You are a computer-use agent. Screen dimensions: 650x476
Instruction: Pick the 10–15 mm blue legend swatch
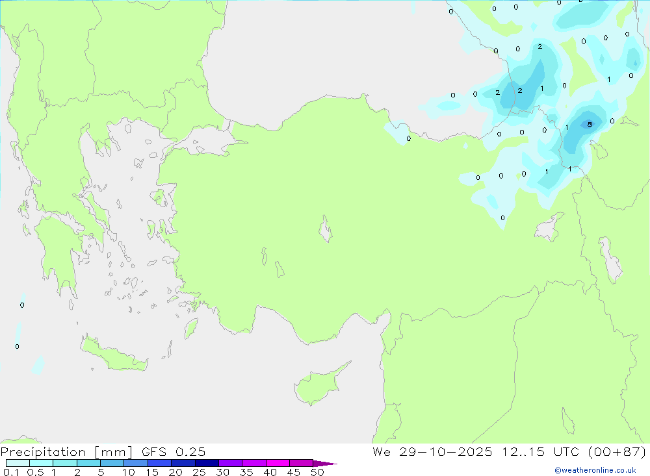[136, 463]
